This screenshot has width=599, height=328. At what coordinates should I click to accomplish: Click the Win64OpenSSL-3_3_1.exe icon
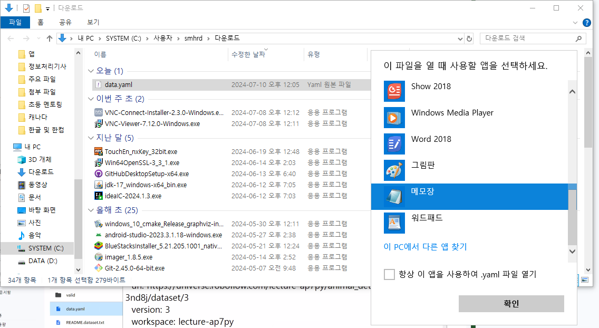pyautogui.click(x=98, y=162)
